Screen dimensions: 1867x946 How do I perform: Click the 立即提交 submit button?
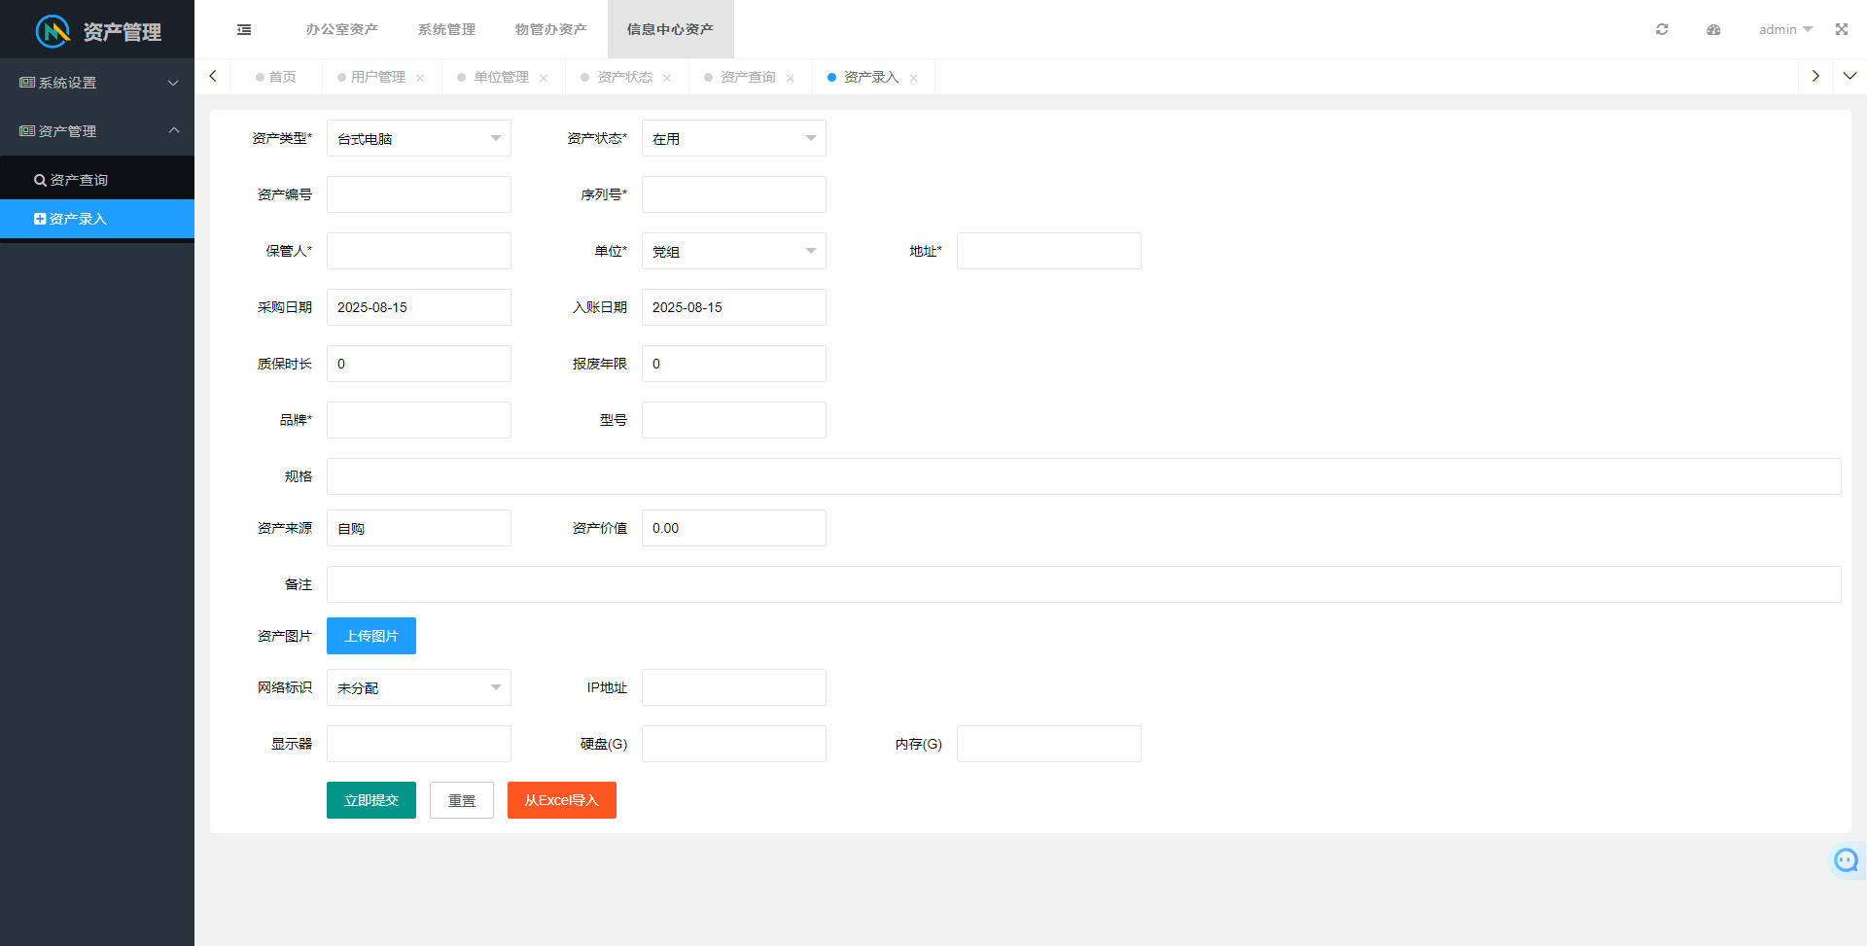(370, 800)
